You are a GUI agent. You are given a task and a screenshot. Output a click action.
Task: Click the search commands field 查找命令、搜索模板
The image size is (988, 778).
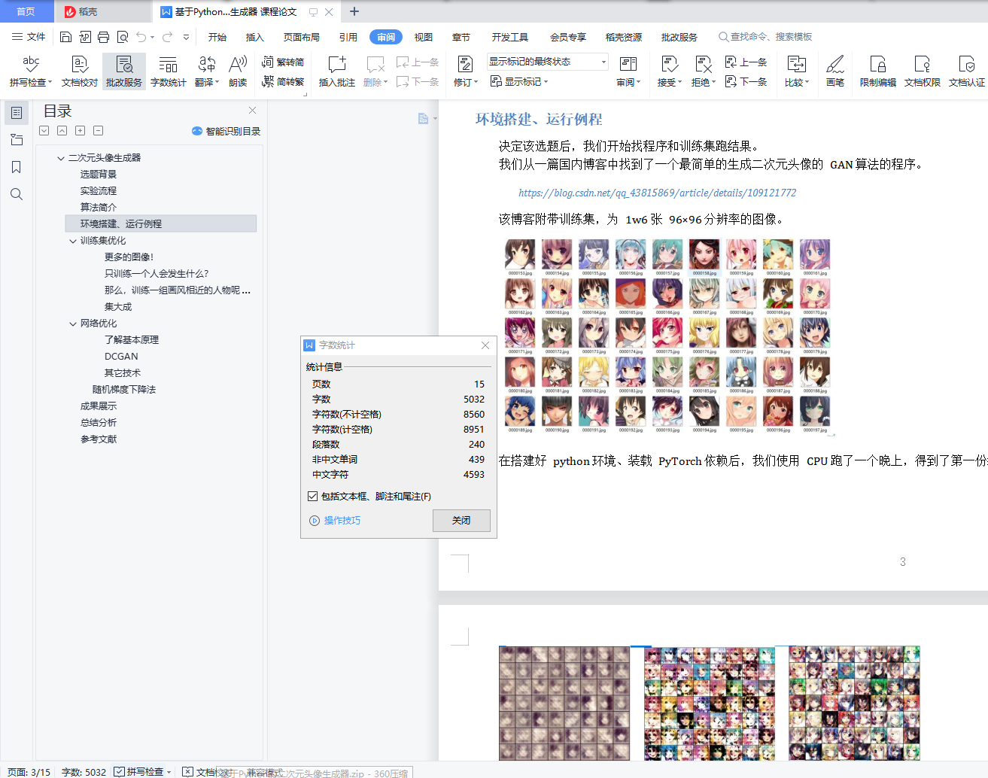765,37
